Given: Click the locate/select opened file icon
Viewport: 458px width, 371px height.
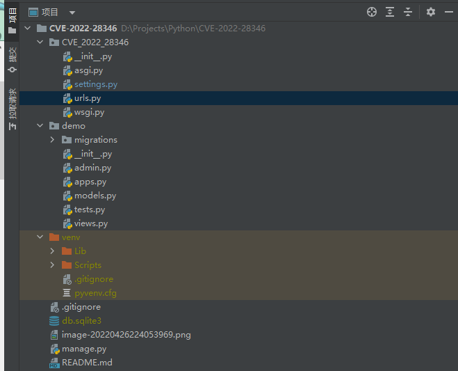Looking at the screenshot, I should 372,12.
